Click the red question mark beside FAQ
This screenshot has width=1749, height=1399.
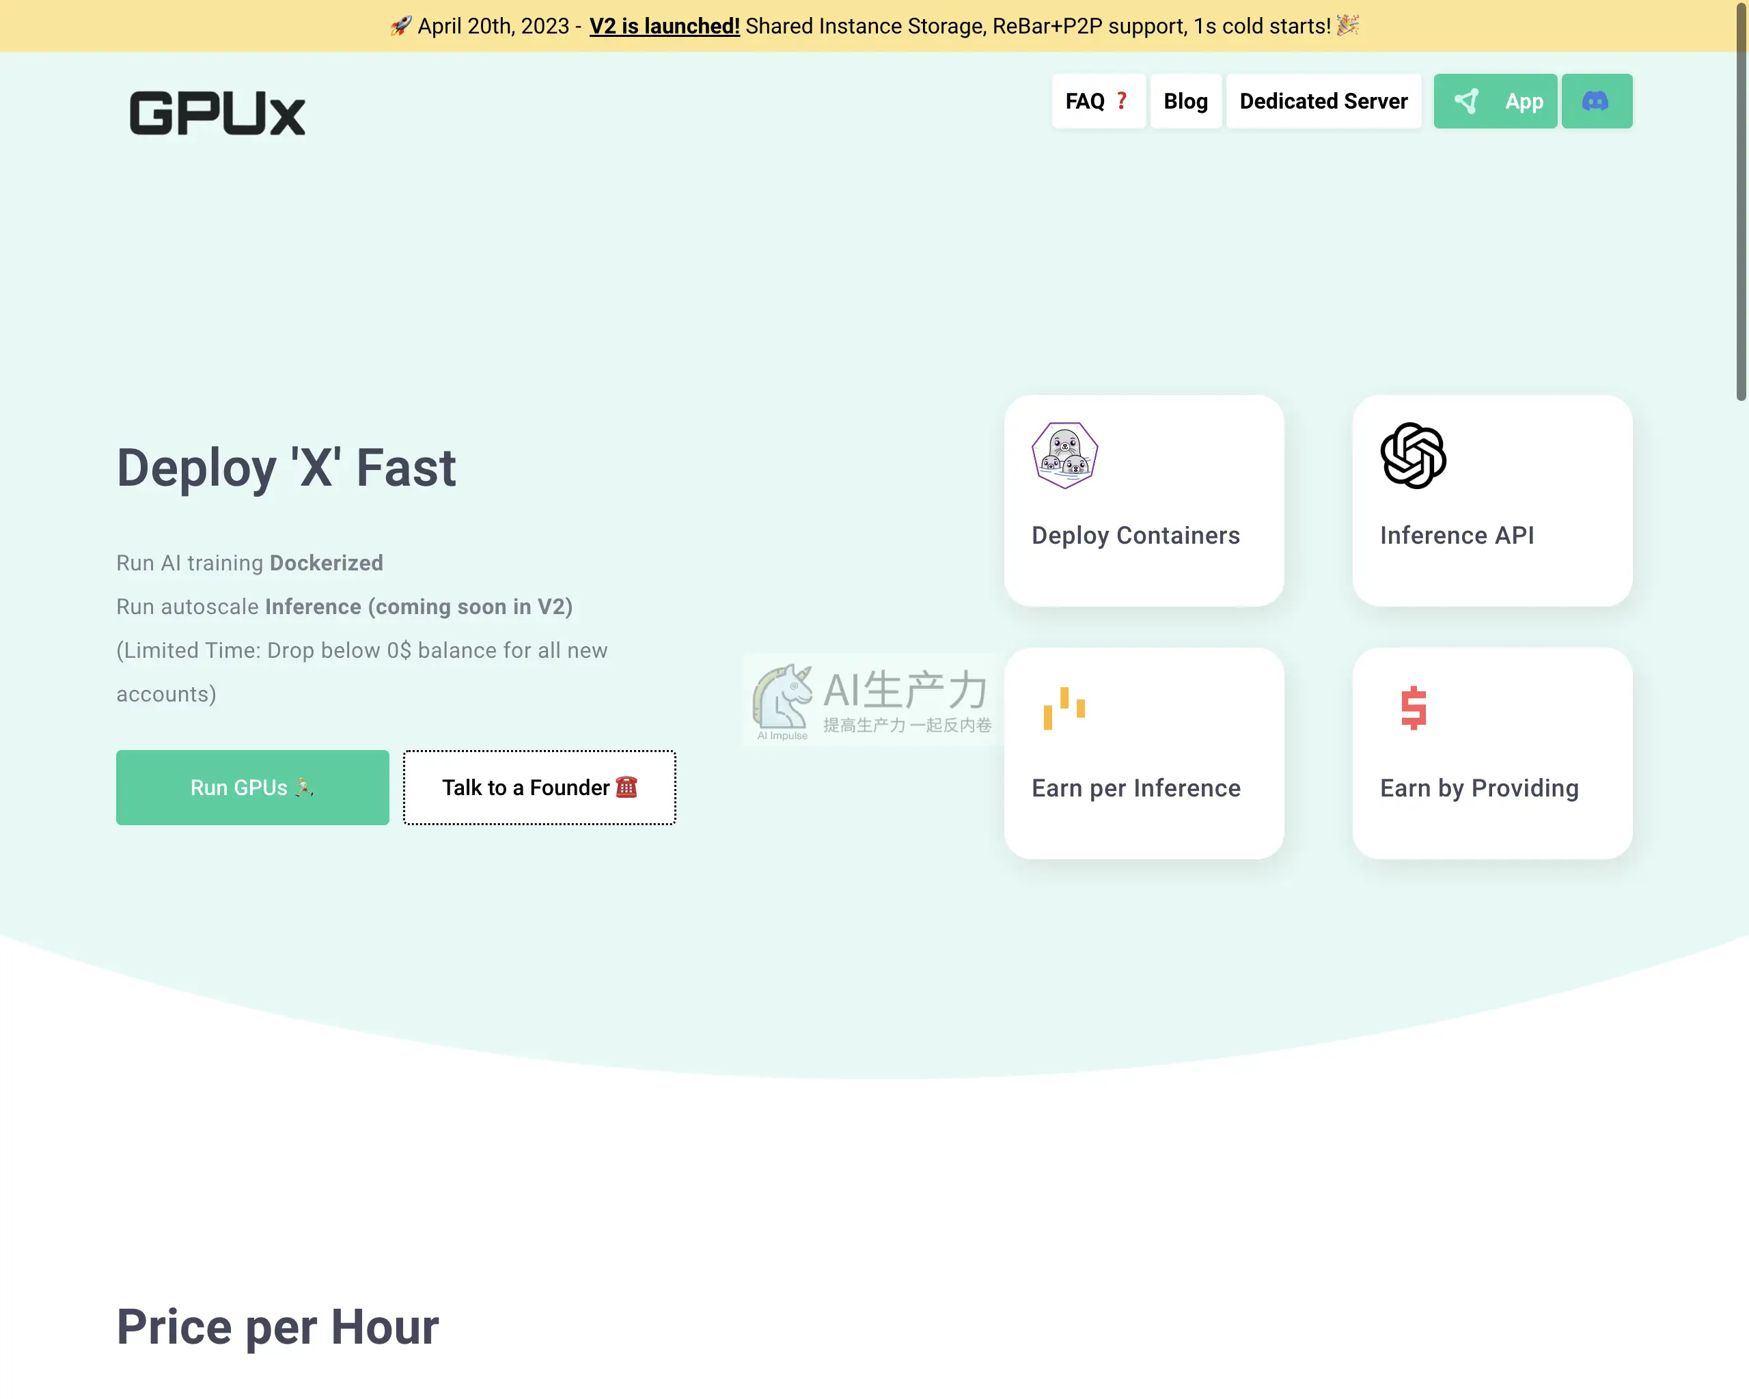click(x=1122, y=101)
